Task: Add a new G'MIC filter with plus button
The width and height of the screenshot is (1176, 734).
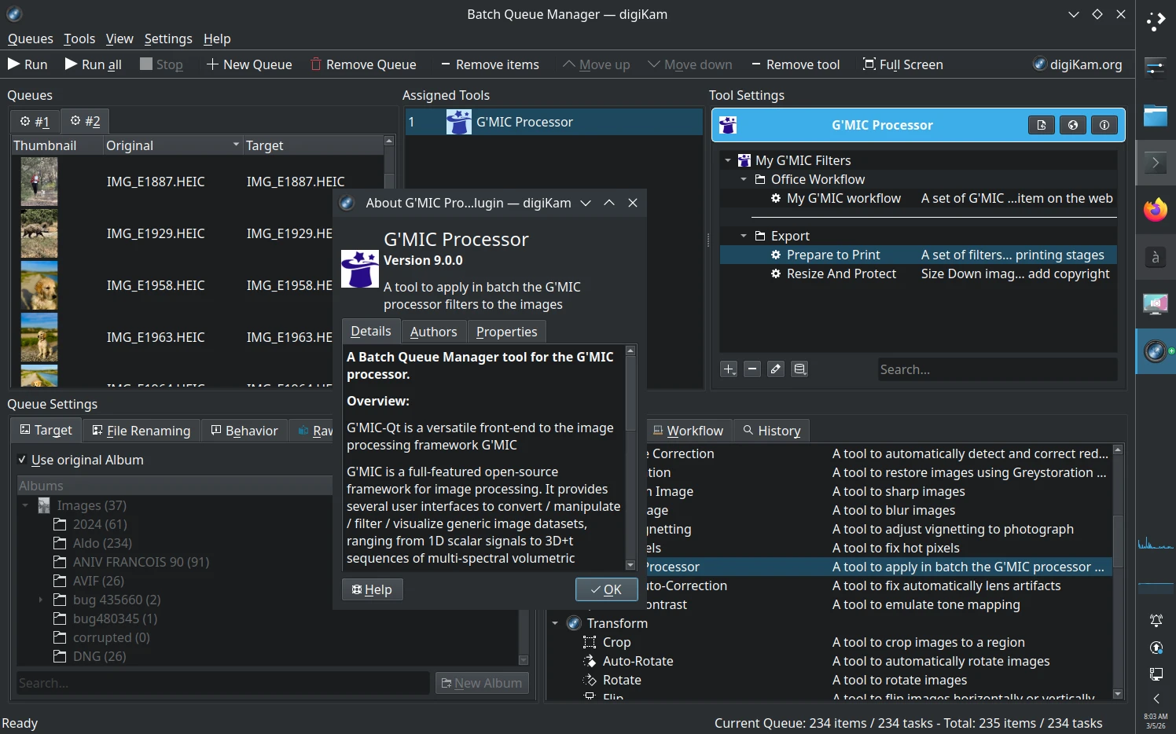Action: click(728, 369)
